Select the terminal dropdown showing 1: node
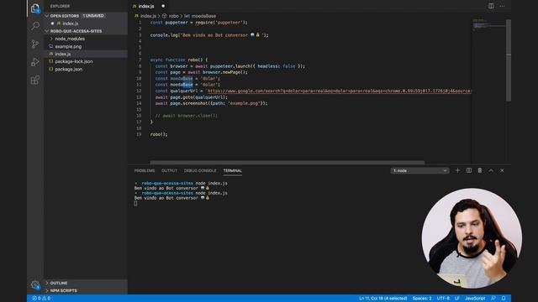Viewport: 538px width, 302px height. [x=419, y=170]
